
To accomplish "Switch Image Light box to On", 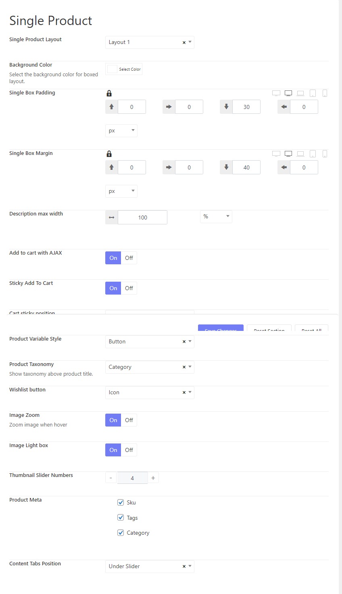I will (x=113, y=450).
